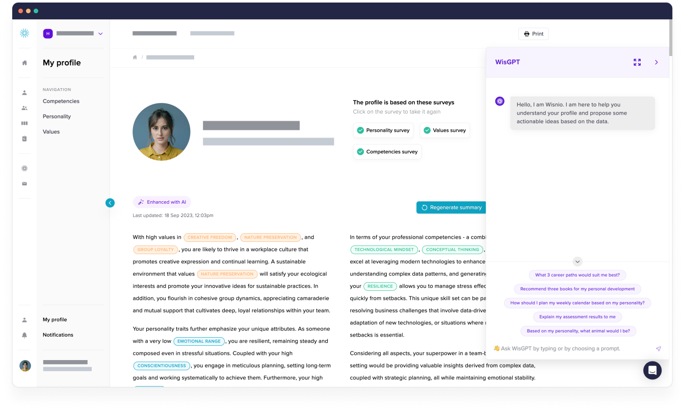Go to Competencies in navigation
685x411 pixels.
[61, 101]
